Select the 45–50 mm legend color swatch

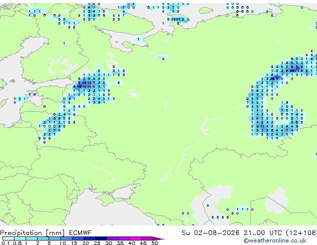click(x=147, y=238)
